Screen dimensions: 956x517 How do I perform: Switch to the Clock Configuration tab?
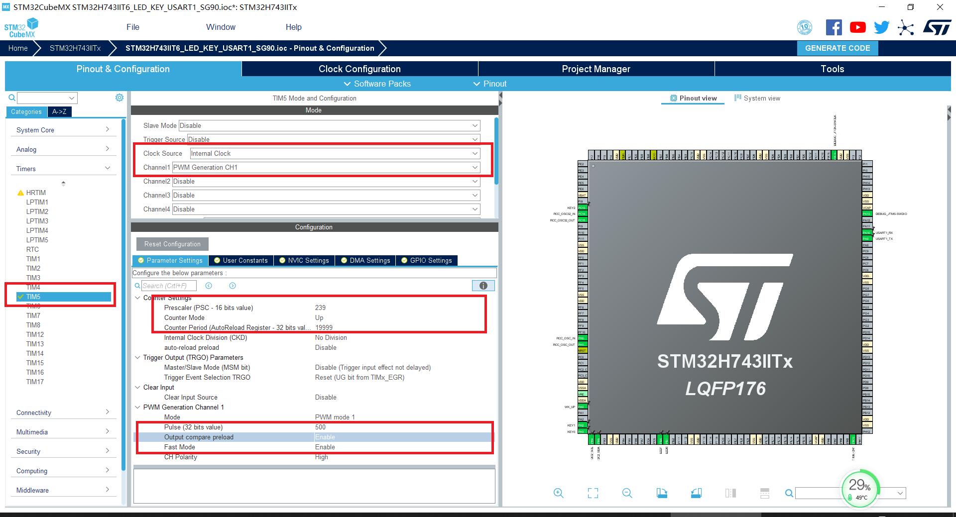[359, 69]
